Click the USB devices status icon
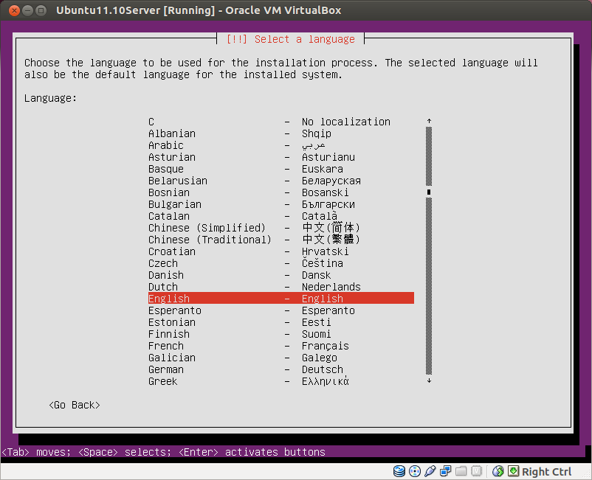Screen dimensions: 592x480 [x=430, y=471]
